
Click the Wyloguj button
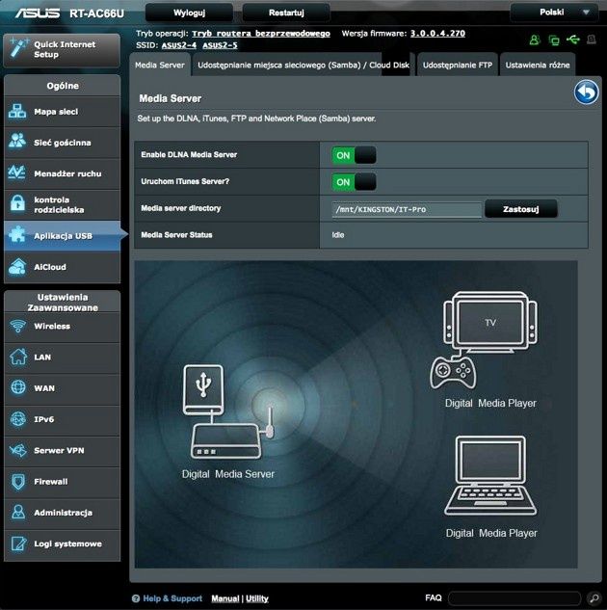[x=189, y=13]
